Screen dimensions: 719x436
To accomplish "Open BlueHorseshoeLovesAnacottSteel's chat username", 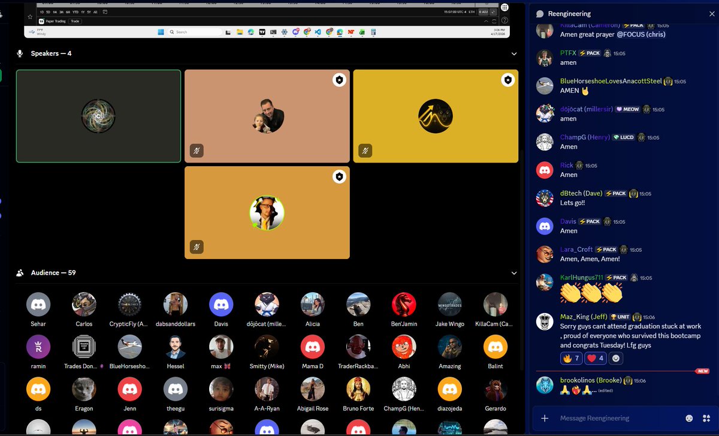I will (611, 81).
